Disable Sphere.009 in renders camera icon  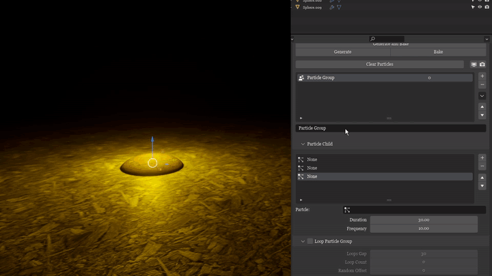tap(487, 7)
